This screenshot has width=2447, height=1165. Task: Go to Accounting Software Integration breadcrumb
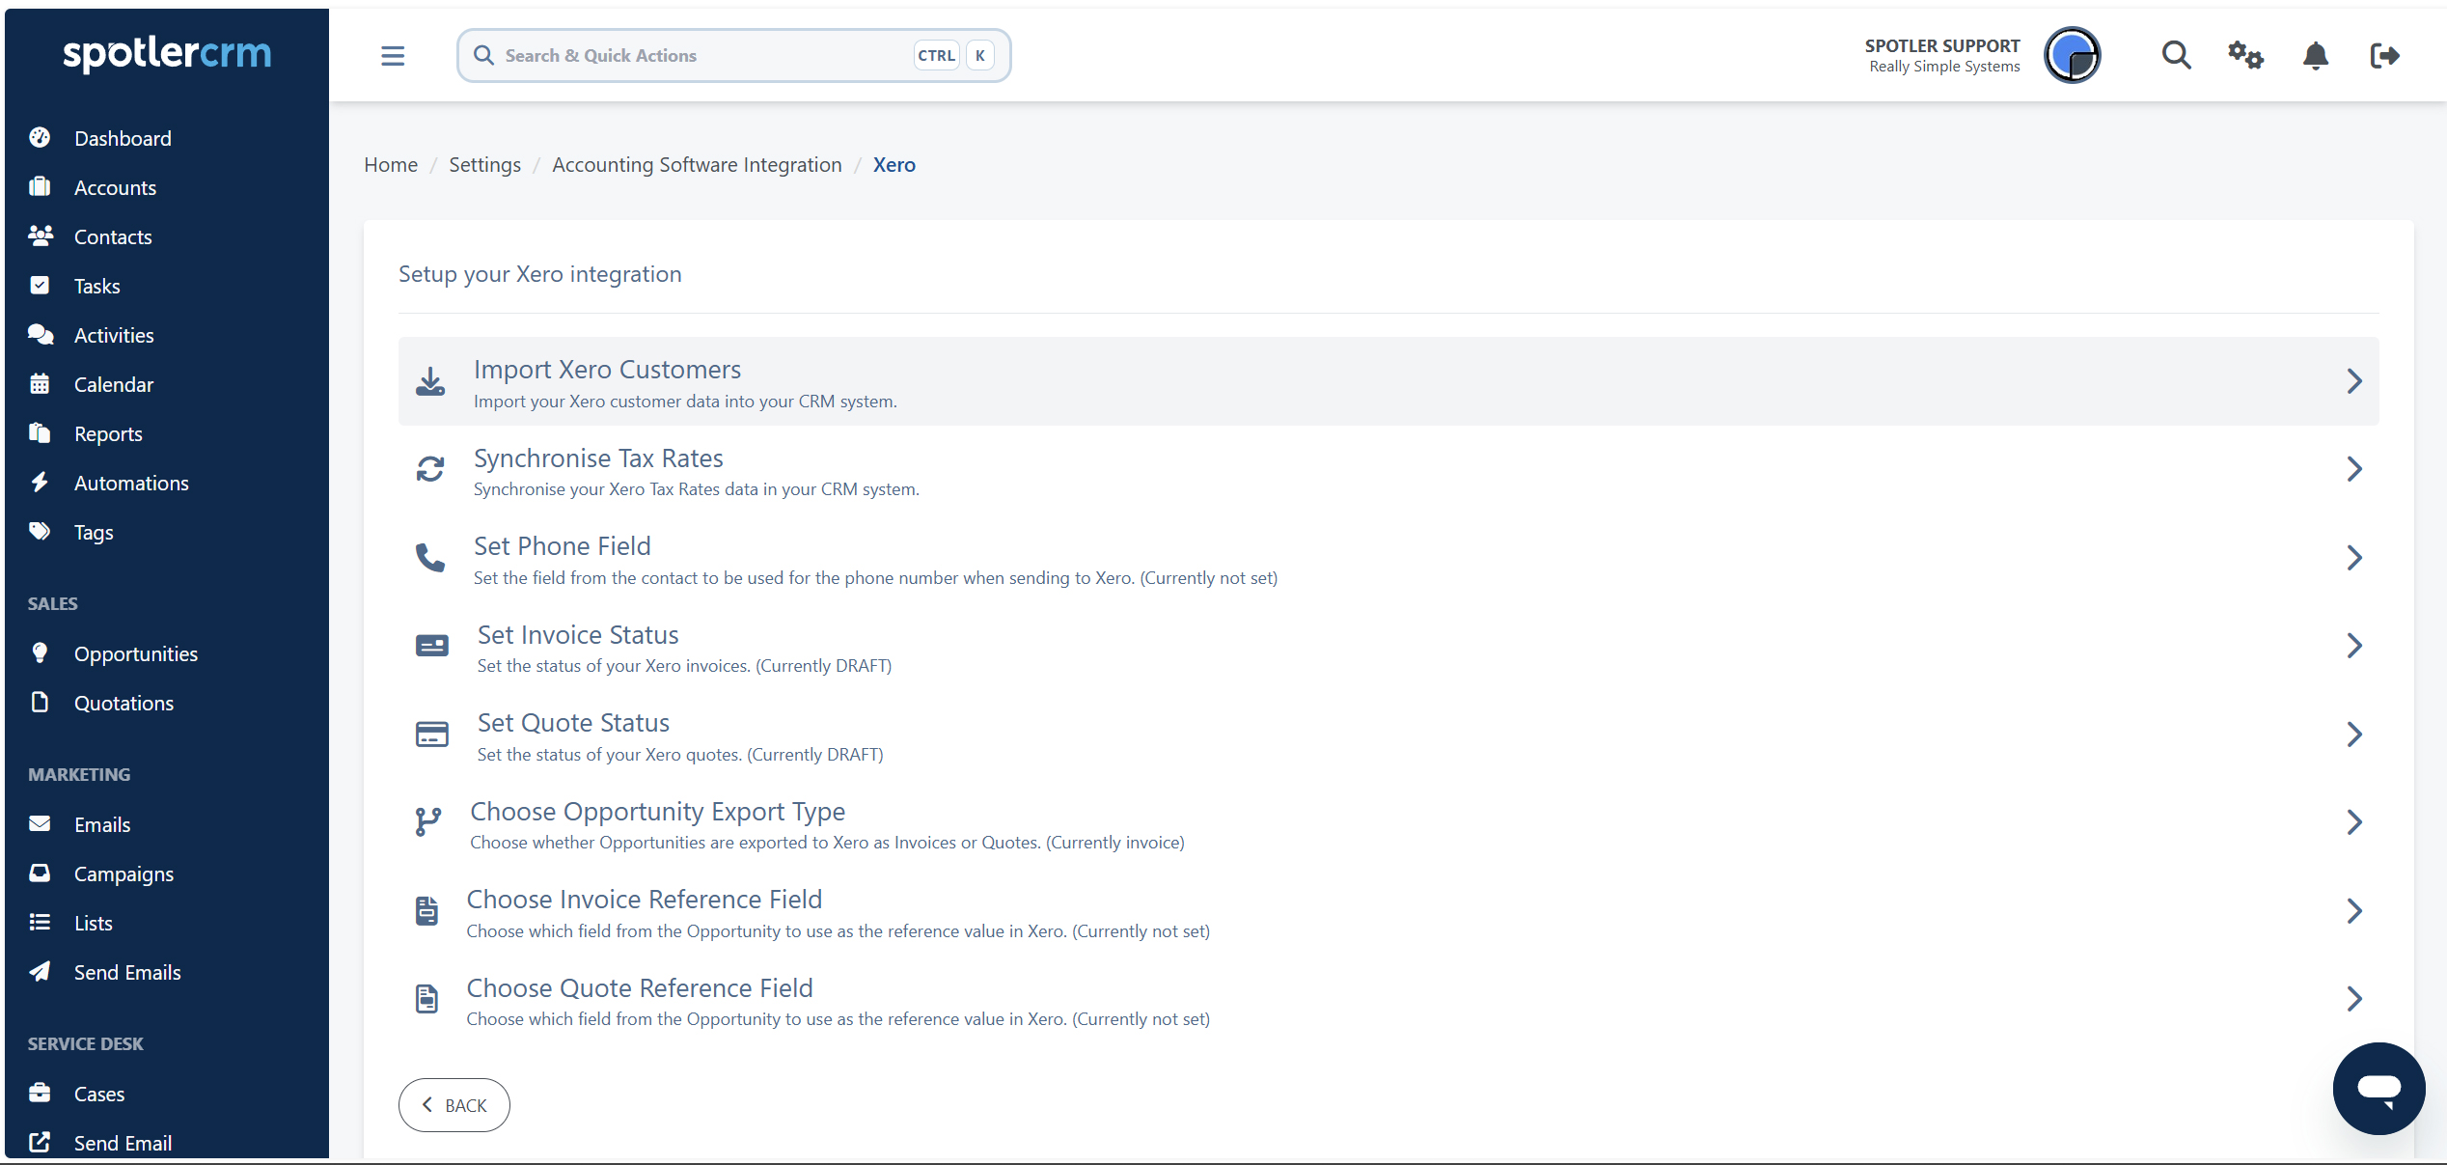[x=697, y=165]
